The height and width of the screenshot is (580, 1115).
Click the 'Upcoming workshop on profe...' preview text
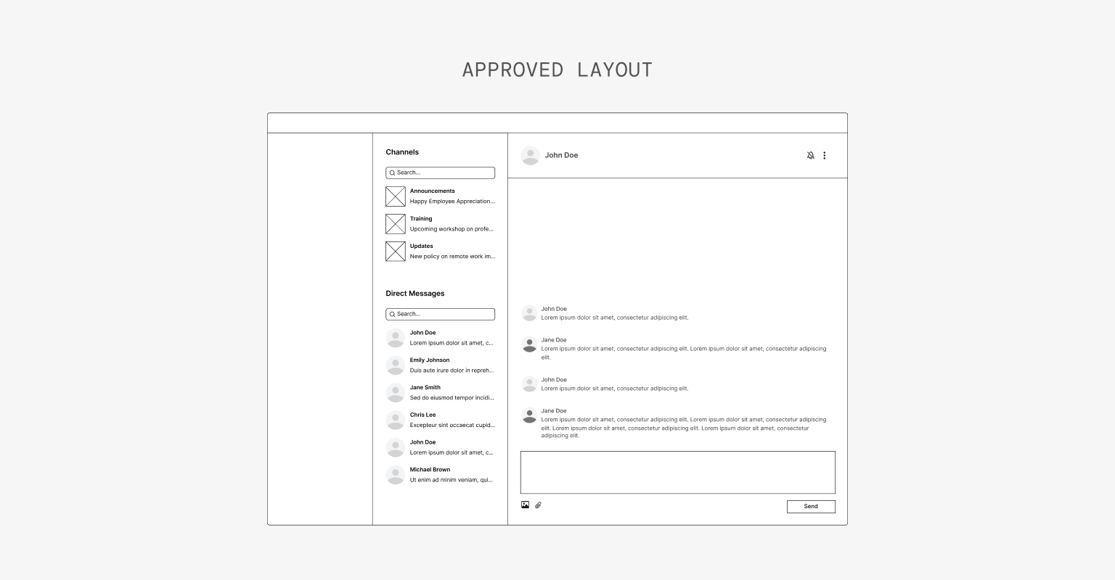452,229
